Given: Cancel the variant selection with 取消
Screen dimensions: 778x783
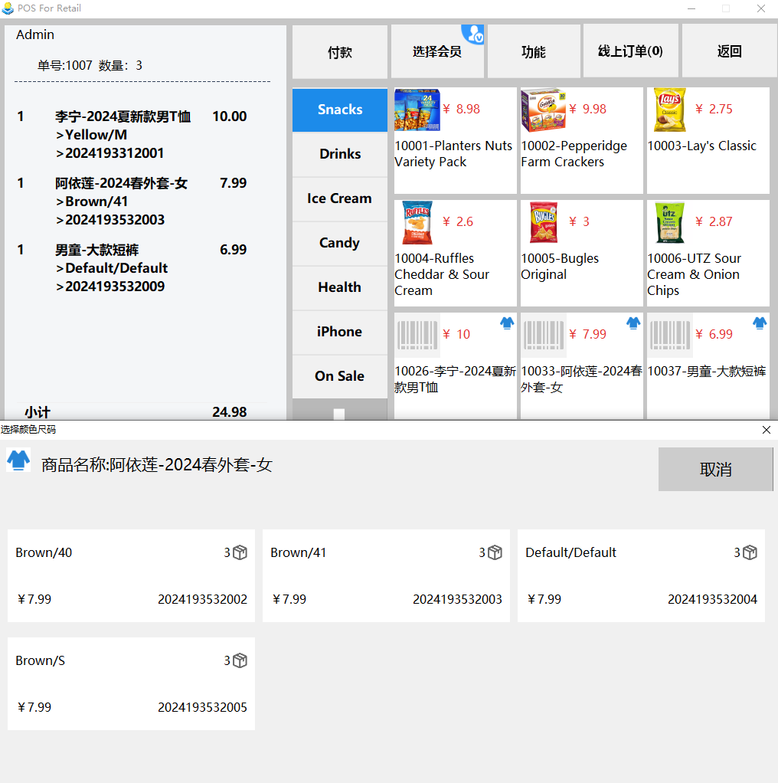Looking at the screenshot, I should [716, 470].
